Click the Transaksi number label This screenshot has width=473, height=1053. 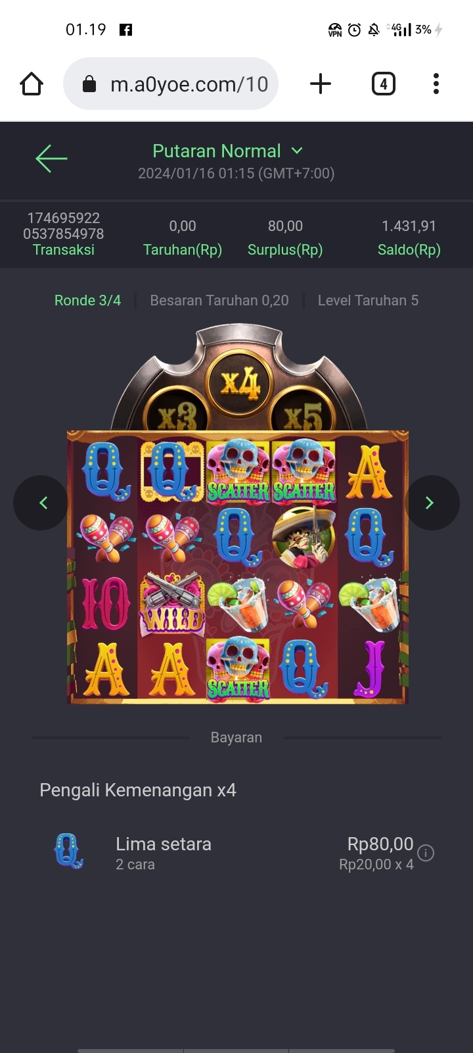point(64,226)
